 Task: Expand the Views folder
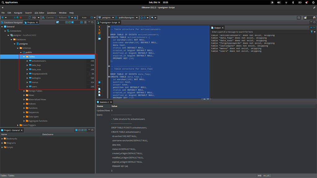coord(24,95)
